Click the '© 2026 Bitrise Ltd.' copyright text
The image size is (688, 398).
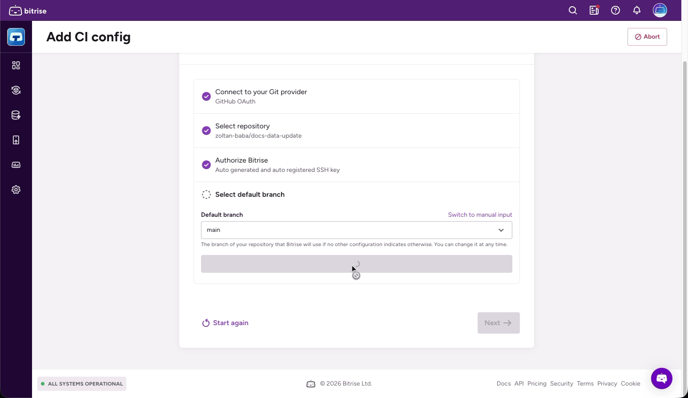(x=346, y=384)
